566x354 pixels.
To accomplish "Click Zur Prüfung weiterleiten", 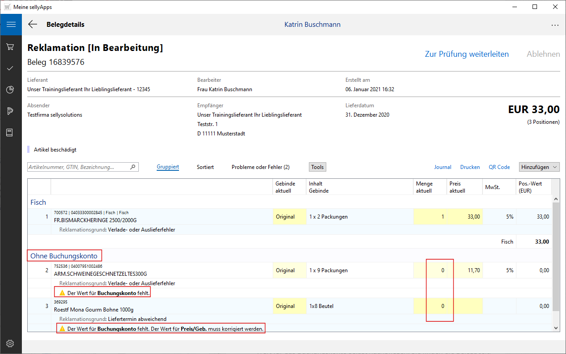I will 466,54.
